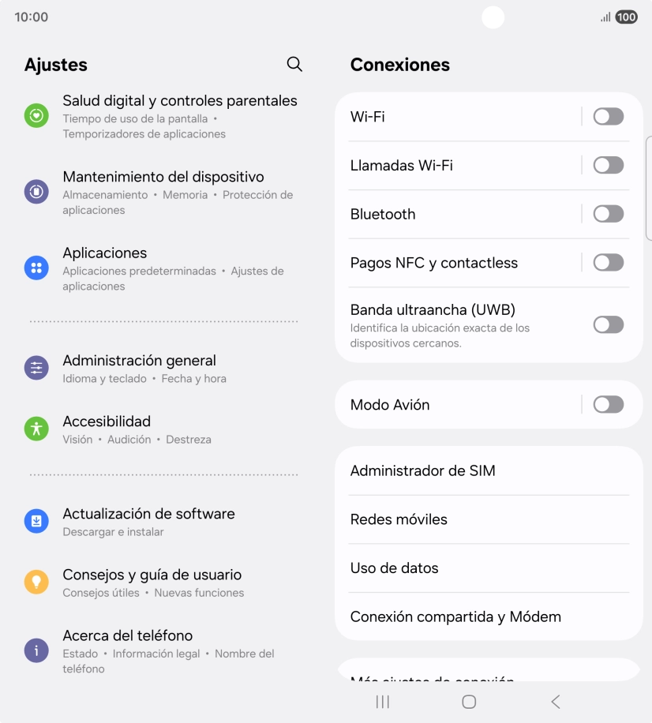This screenshot has width=652, height=723.
Task: Open the yellow lightbulb Consejos icon
Action: (36, 582)
